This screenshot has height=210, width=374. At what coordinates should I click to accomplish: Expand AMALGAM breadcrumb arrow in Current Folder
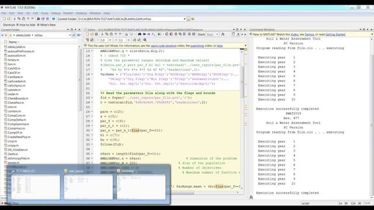tap(33, 35)
